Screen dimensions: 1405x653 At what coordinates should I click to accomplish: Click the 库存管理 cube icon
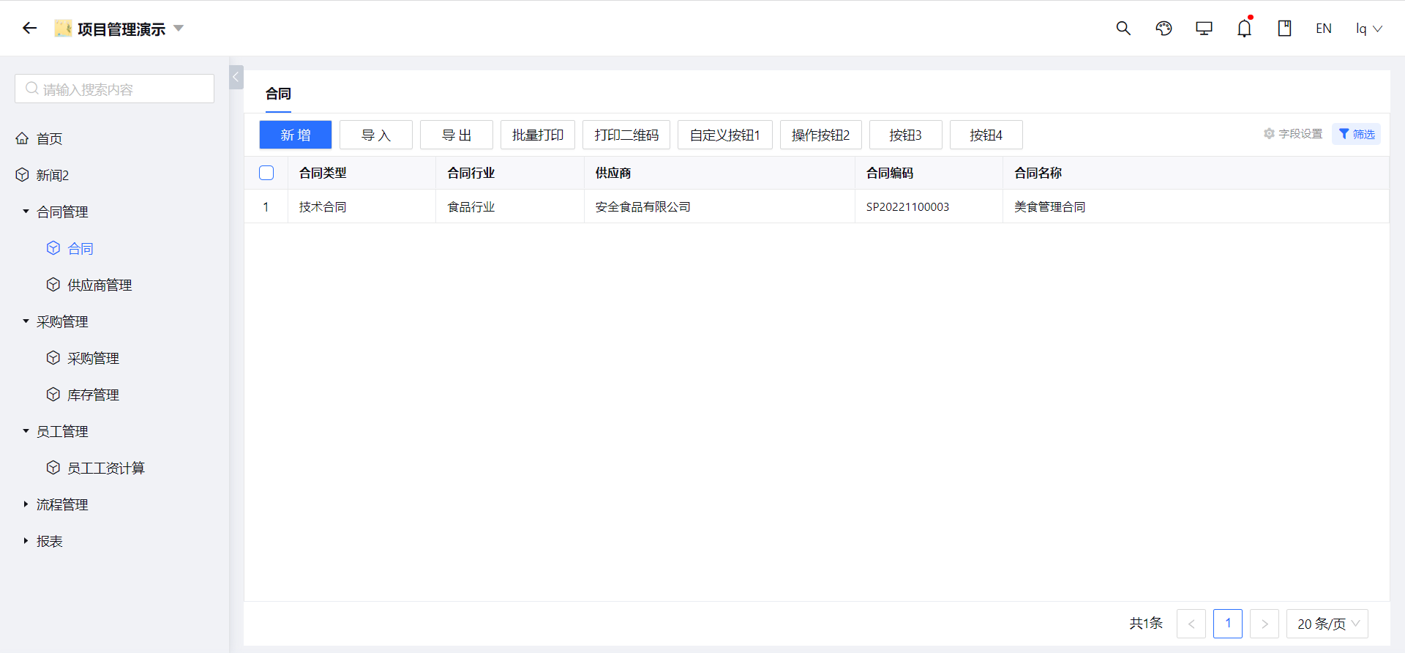click(53, 395)
